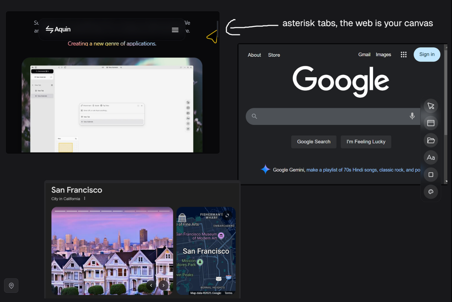Focus the Google search input field
The image size is (452, 302).
(333, 116)
